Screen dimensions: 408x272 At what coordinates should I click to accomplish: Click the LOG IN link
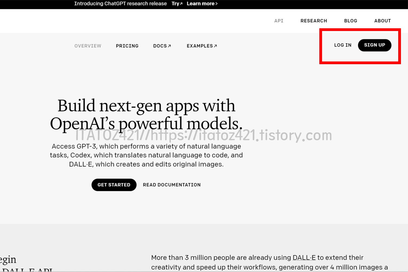[x=343, y=45]
